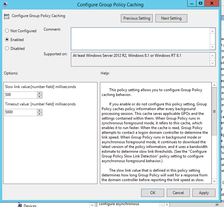This screenshot has height=207, width=224.
Task: Go to Next Setting
Action: [x=171, y=18]
